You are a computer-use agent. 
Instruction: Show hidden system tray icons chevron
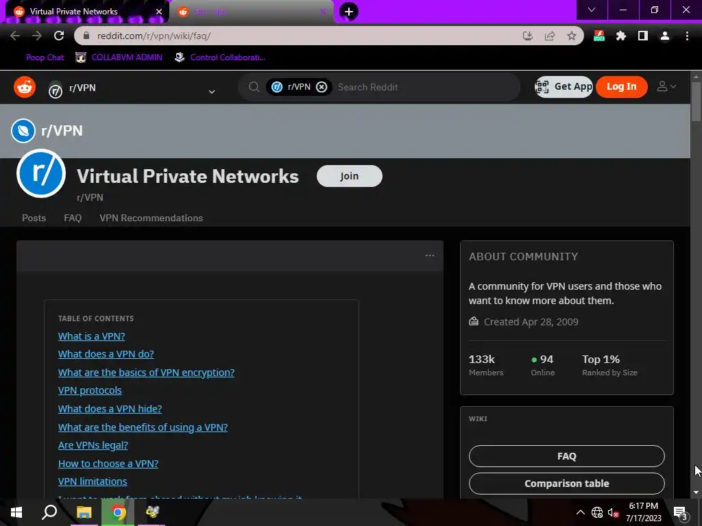point(580,512)
